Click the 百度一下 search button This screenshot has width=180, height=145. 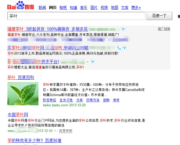point(159,16)
